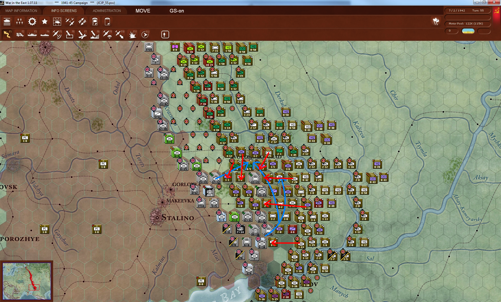The height and width of the screenshot is (302, 501).
Task: Click the date and turn display
Action: pos(467,11)
